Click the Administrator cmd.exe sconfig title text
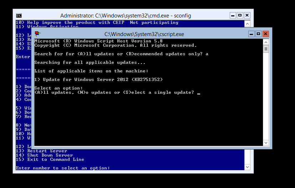Viewport: 295px width, 188px height. coord(126,16)
